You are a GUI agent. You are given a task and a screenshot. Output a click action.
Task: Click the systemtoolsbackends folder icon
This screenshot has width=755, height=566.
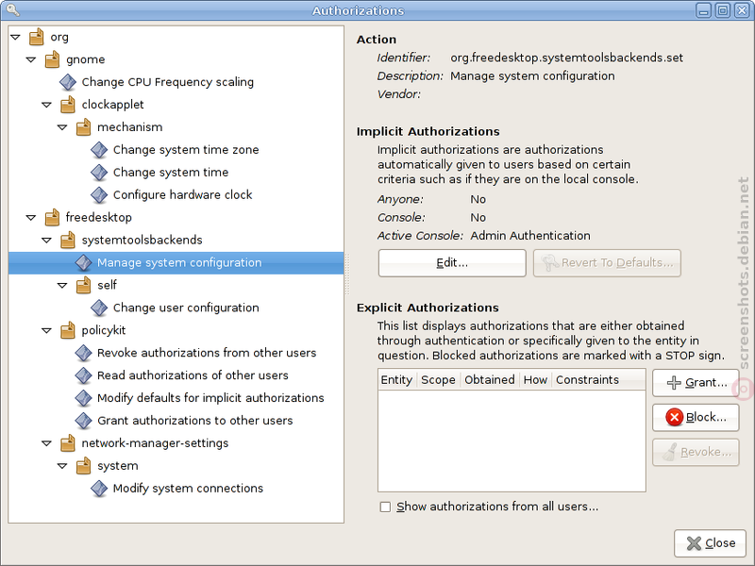[x=68, y=241]
